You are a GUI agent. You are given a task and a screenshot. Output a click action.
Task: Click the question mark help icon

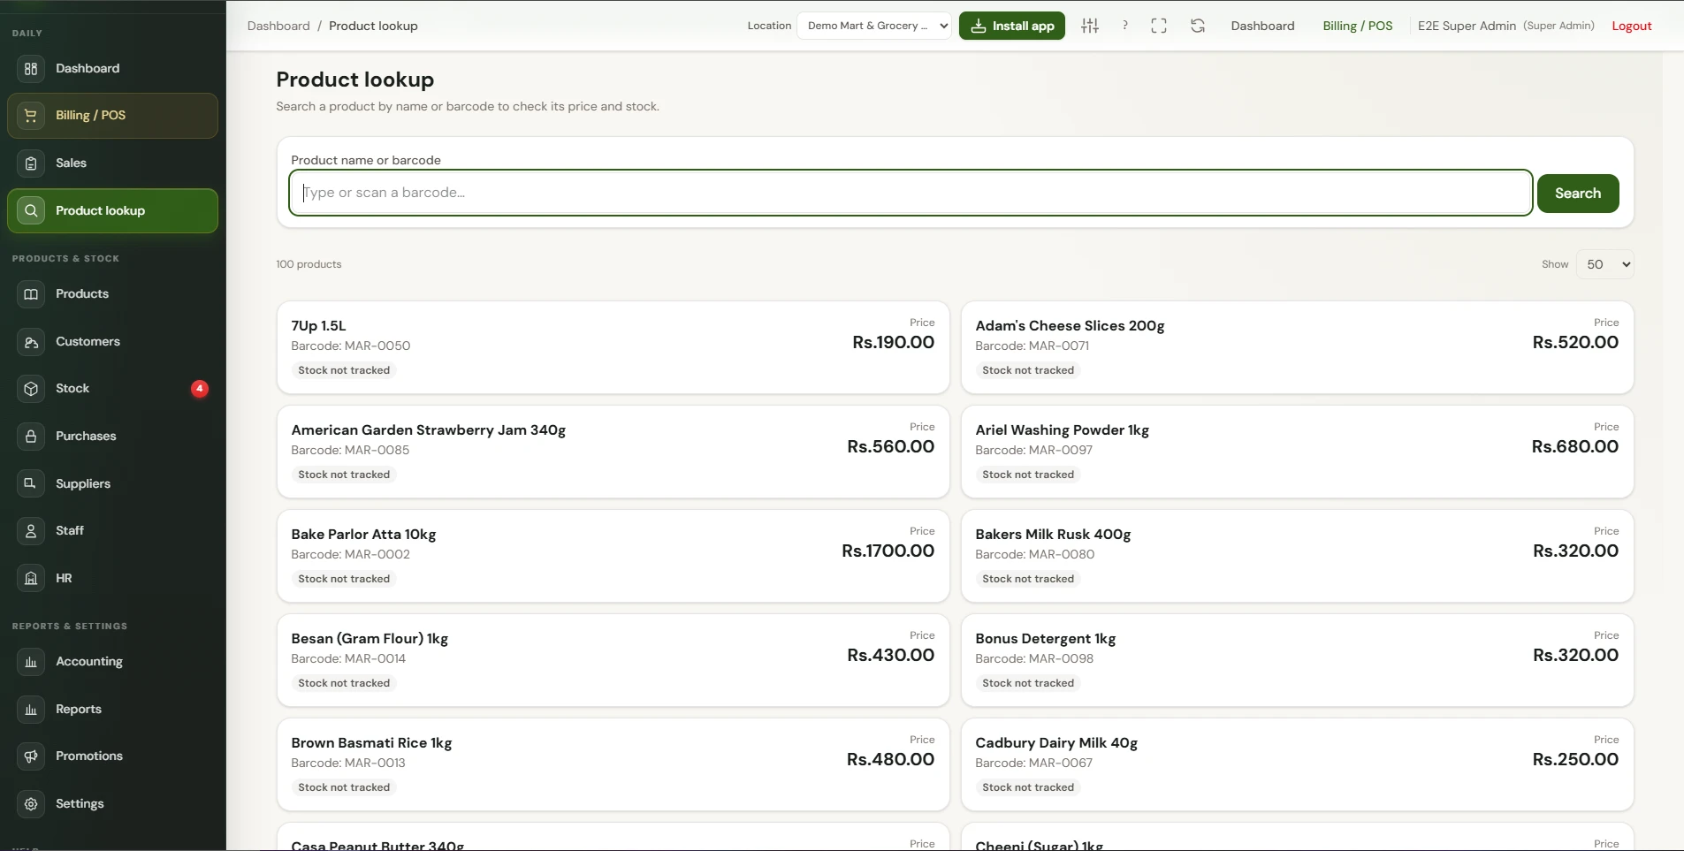(x=1124, y=26)
